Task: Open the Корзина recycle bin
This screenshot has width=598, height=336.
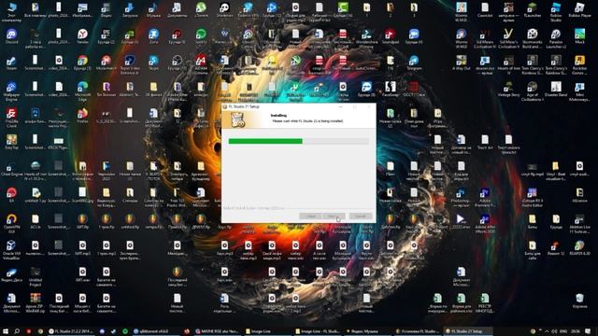Action: [x=579, y=301]
